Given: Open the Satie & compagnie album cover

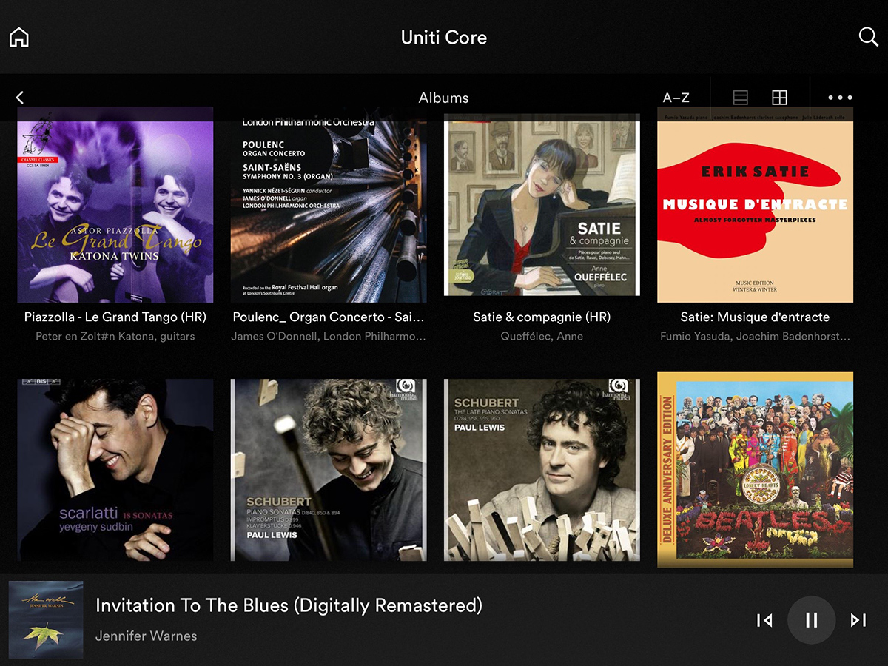Looking at the screenshot, I should pyautogui.click(x=542, y=205).
